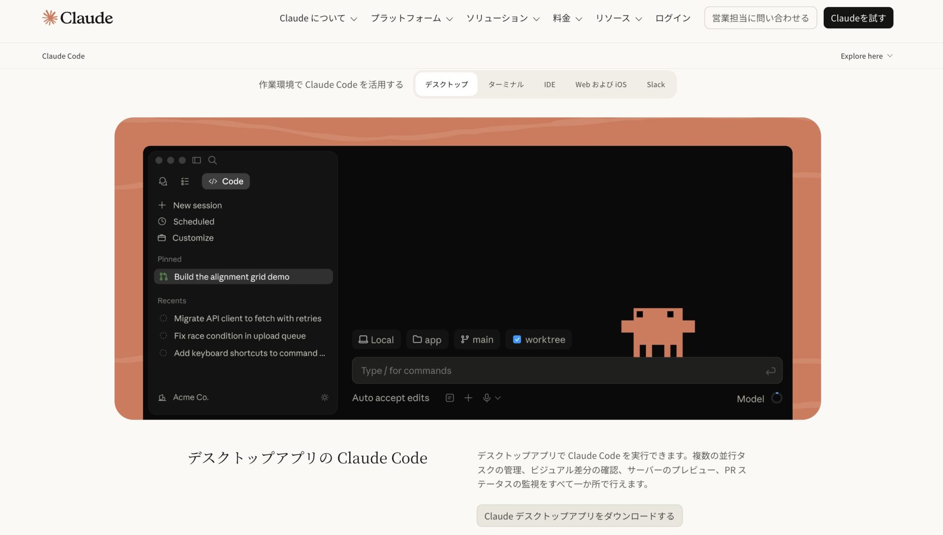Click the Claude logo in the header
This screenshot has height=535, width=943.
[x=77, y=18]
